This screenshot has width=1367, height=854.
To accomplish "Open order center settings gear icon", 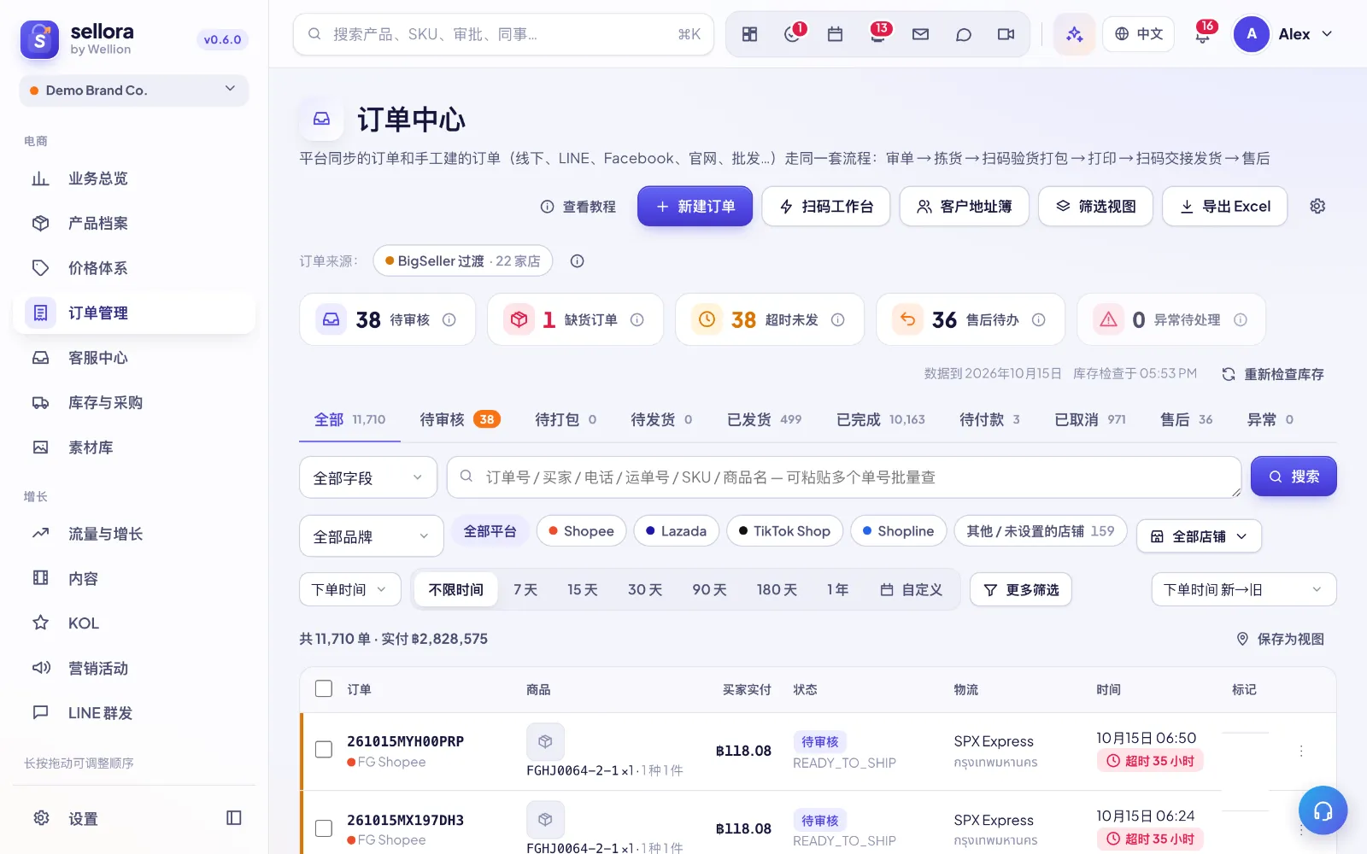I will [x=1317, y=206].
